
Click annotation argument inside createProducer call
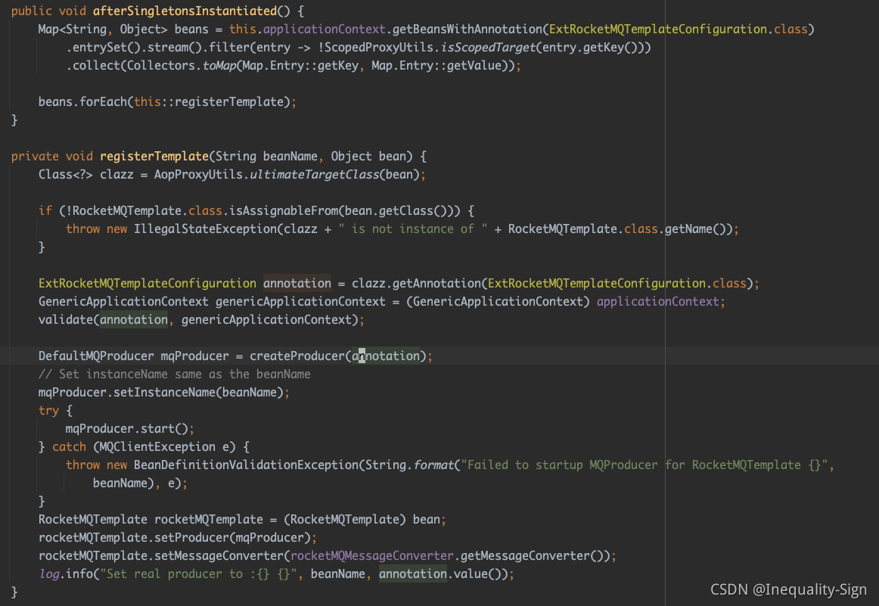tap(386, 356)
